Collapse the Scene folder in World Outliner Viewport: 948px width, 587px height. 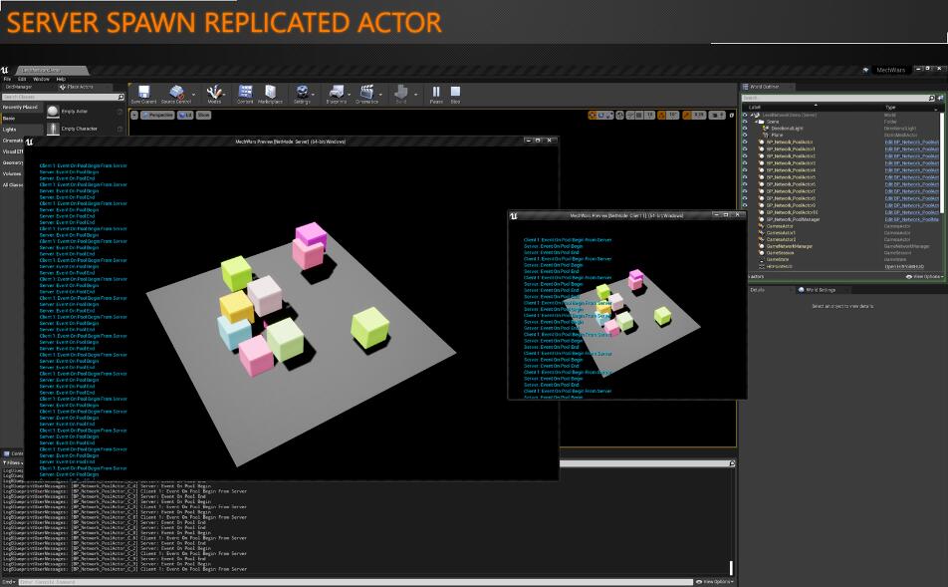pyautogui.click(x=756, y=122)
